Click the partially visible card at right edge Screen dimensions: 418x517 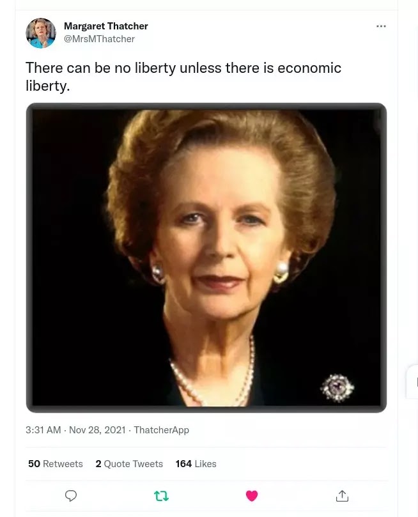(413, 382)
